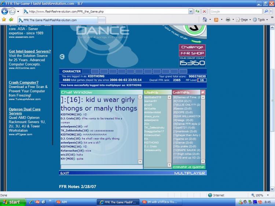Open the 100% zoom level dropdown

click(268, 195)
